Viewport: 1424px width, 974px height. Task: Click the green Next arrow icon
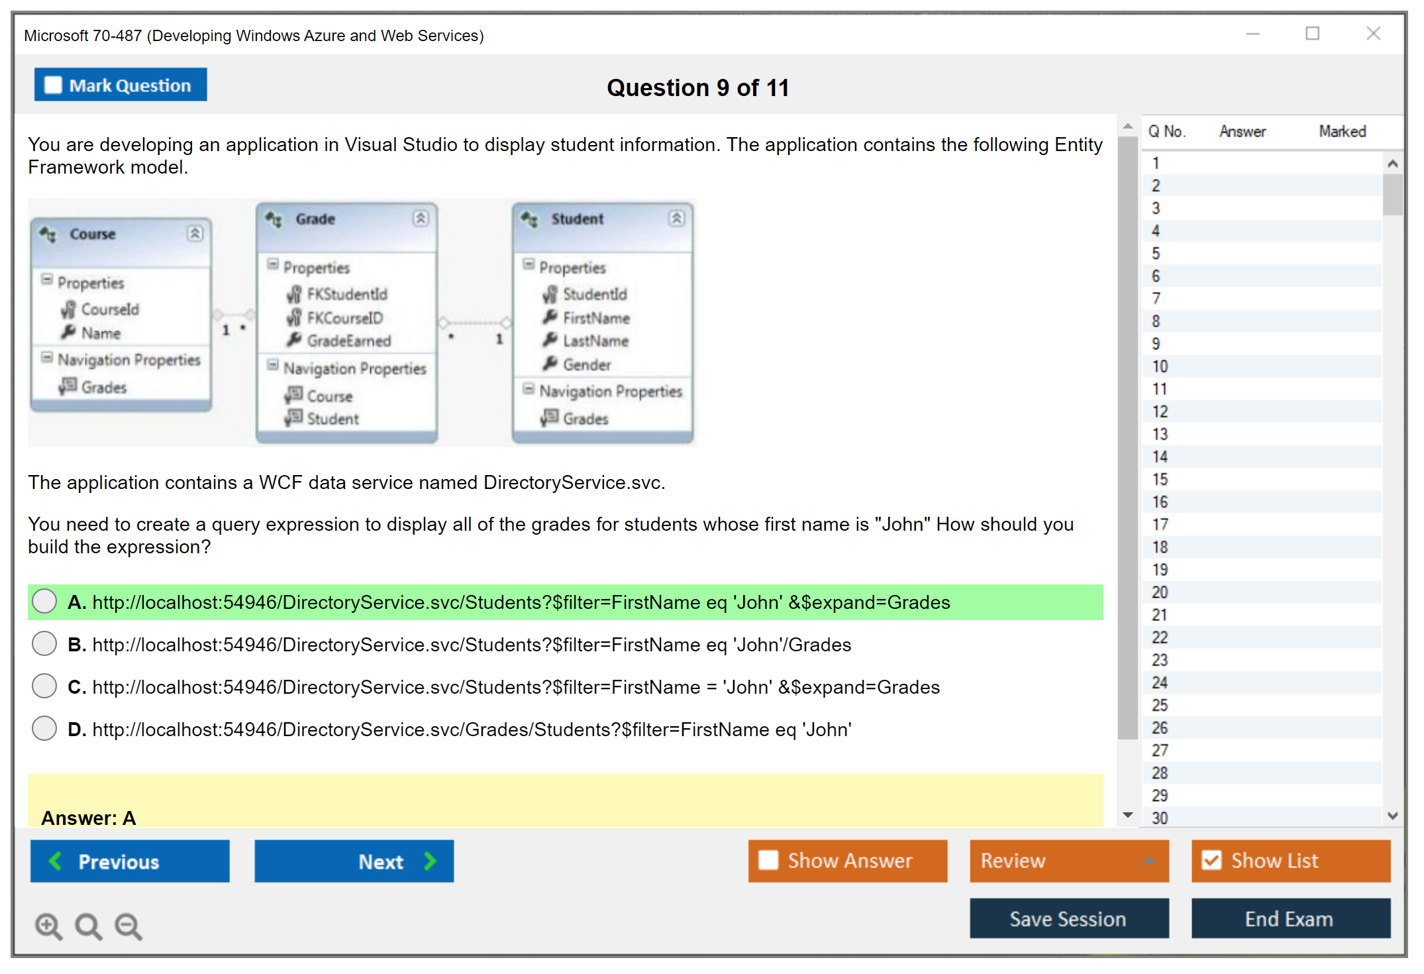(430, 861)
